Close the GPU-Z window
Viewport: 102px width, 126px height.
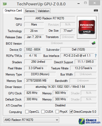point(95,3)
